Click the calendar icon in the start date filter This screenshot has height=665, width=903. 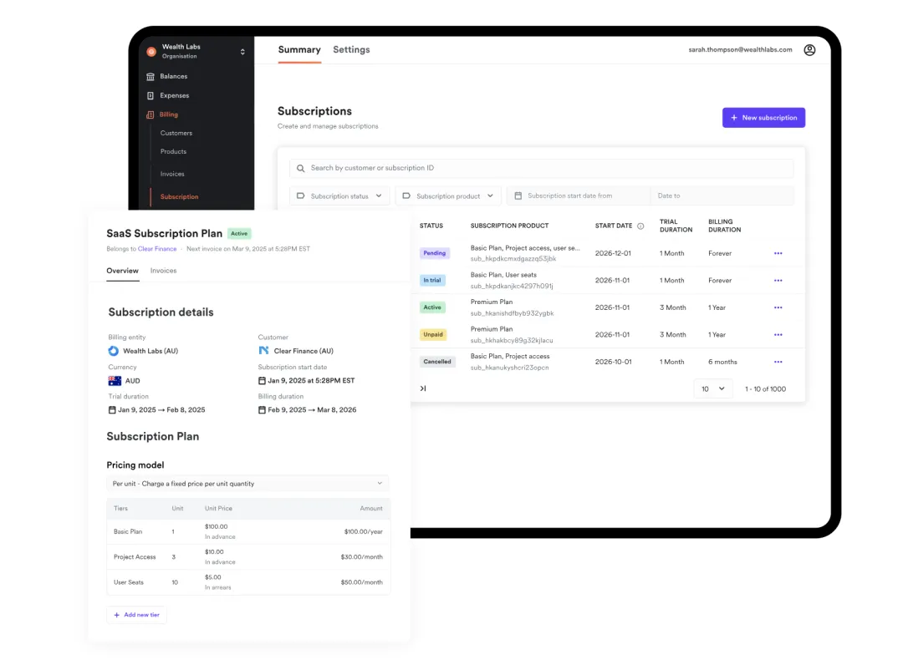[x=518, y=196]
